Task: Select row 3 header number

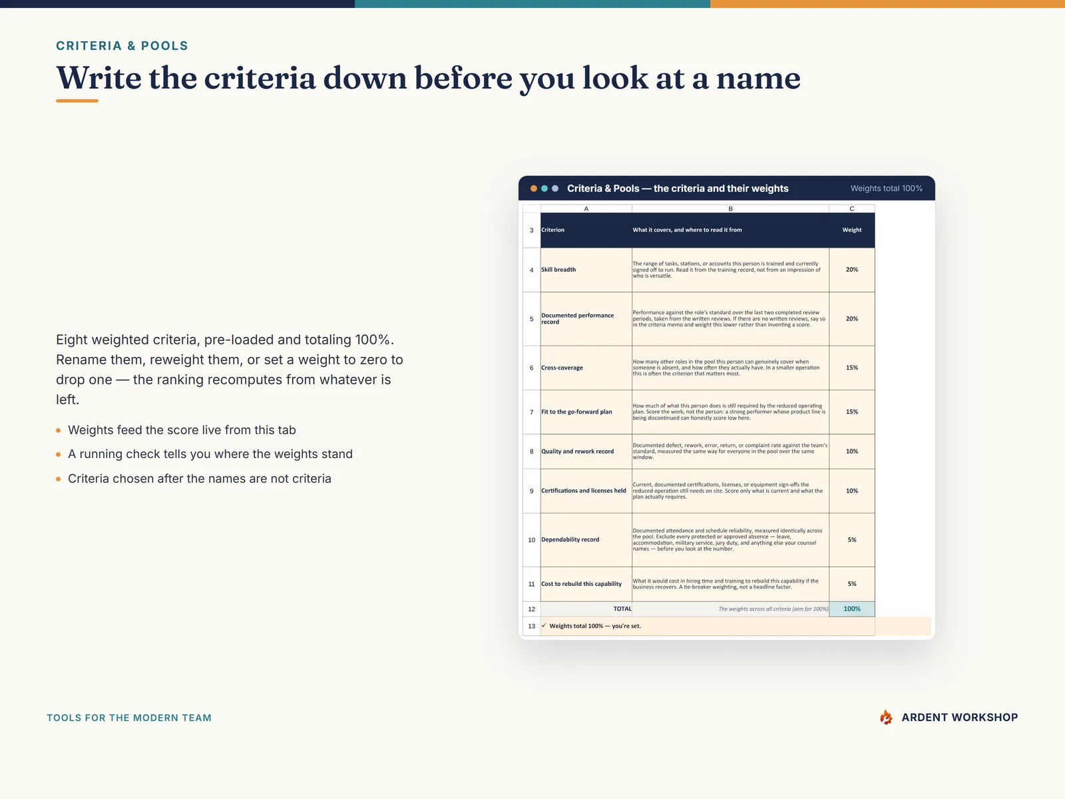Action: [x=531, y=230]
